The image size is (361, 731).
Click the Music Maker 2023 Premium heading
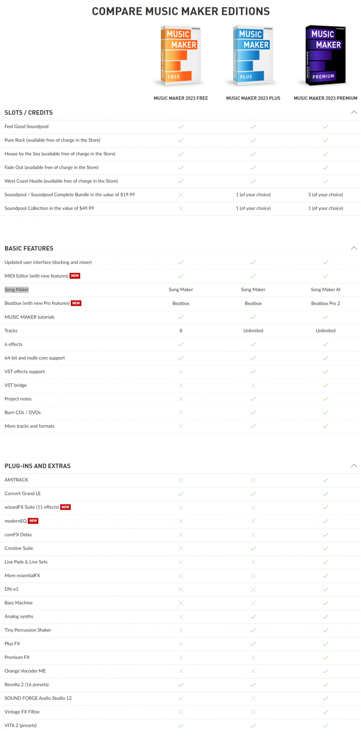(x=325, y=98)
